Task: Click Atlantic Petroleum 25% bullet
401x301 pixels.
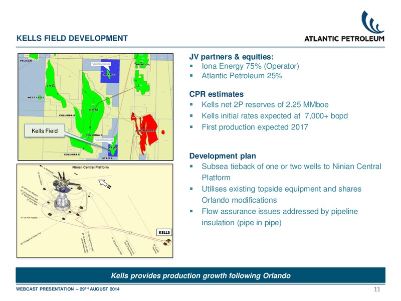Action: coord(242,76)
